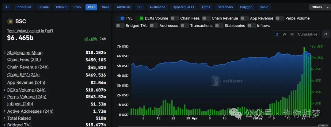
Task: Enable the Chain Fees toggle
Action: (x=175, y=18)
